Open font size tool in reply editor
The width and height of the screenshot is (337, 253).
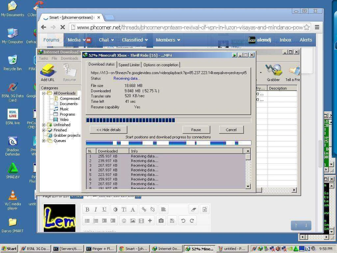click(x=124, y=209)
